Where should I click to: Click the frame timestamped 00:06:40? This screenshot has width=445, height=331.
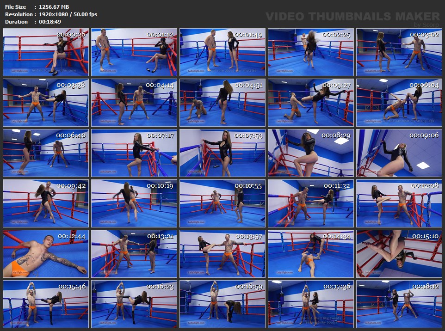(x=45, y=153)
